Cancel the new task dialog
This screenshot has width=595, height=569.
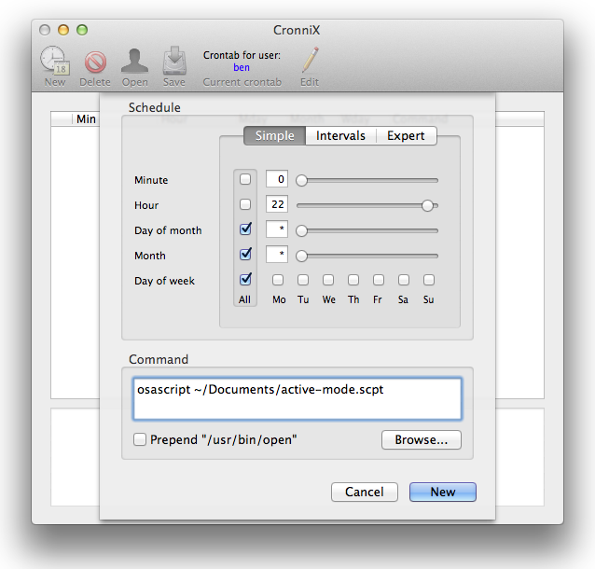pos(365,492)
